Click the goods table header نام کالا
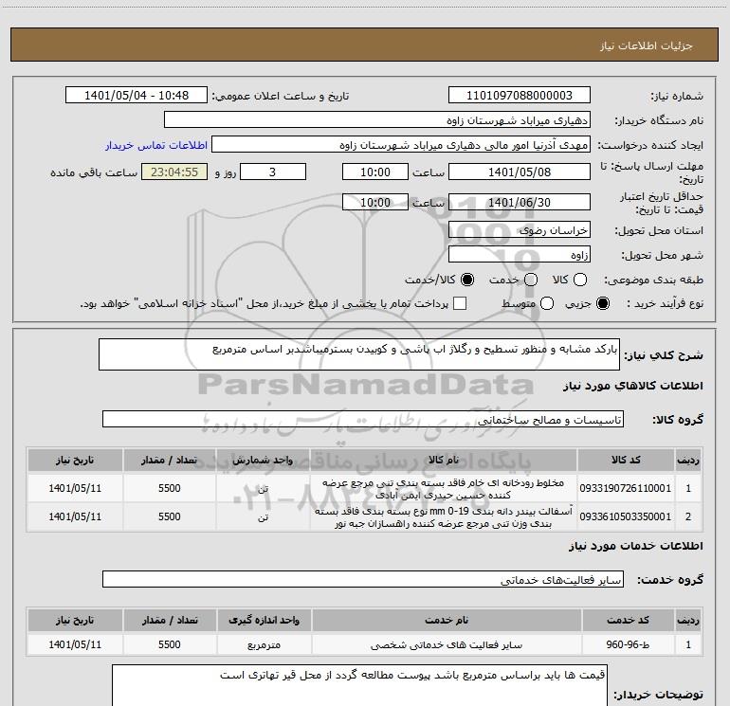The height and width of the screenshot is (706, 730). [x=444, y=461]
